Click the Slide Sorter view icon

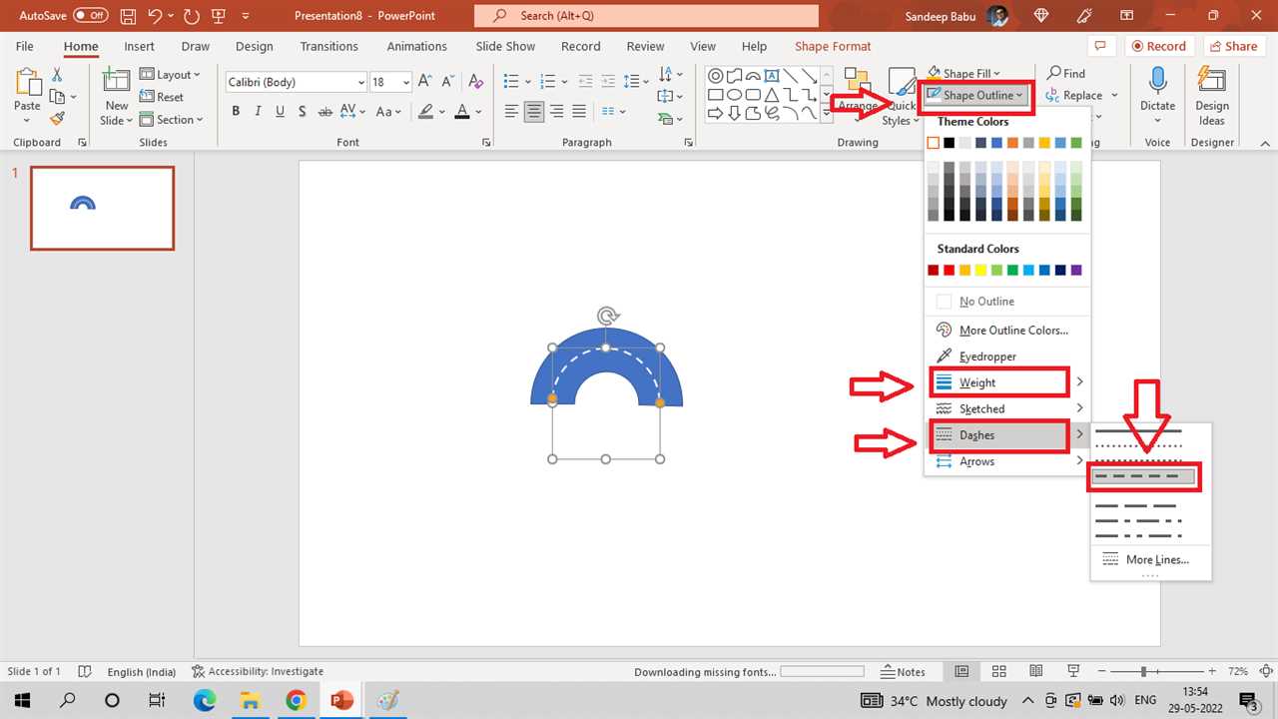coord(998,672)
